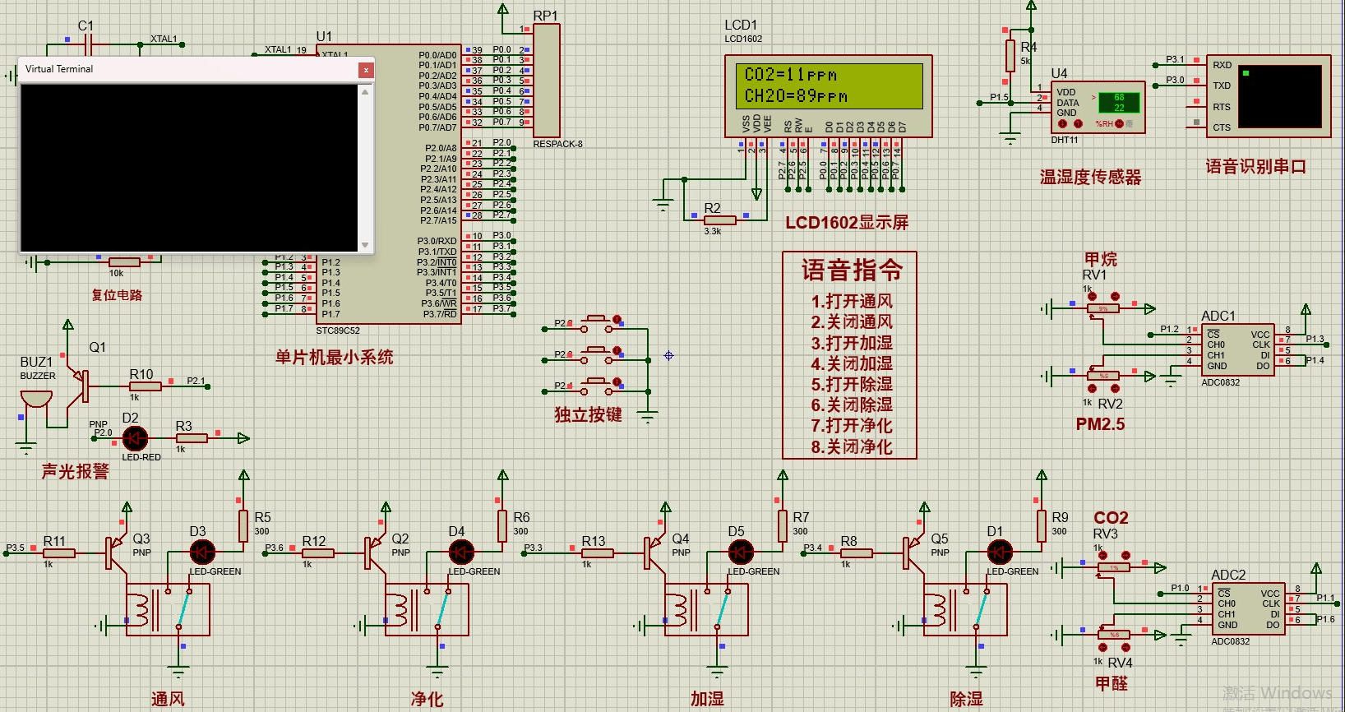Click the Virtual Terminal scroll-up arrow

coord(365,92)
